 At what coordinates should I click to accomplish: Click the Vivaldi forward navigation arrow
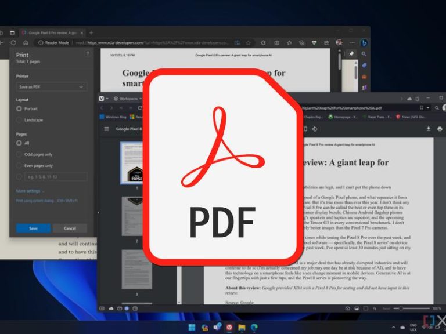[x=111, y=108]
